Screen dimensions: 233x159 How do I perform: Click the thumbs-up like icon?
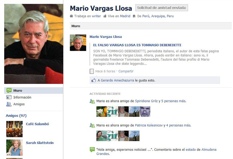tap(94, 80)
